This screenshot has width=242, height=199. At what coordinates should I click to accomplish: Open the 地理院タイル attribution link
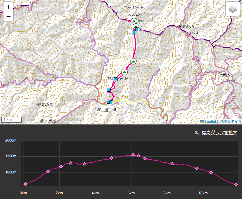pos(230,121)
